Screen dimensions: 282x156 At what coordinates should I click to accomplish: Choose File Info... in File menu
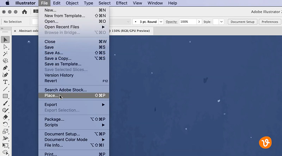(74, 145)
